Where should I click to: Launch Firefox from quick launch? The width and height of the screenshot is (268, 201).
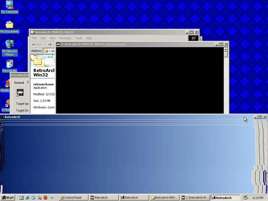pos(46,198)
